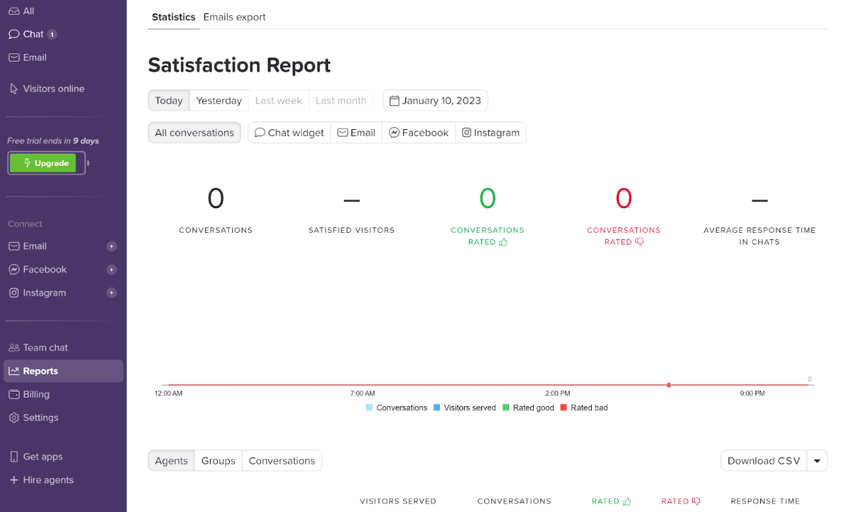Open Settings in the sidebar
The image size is (857, 512).
[x=40, y=417]
